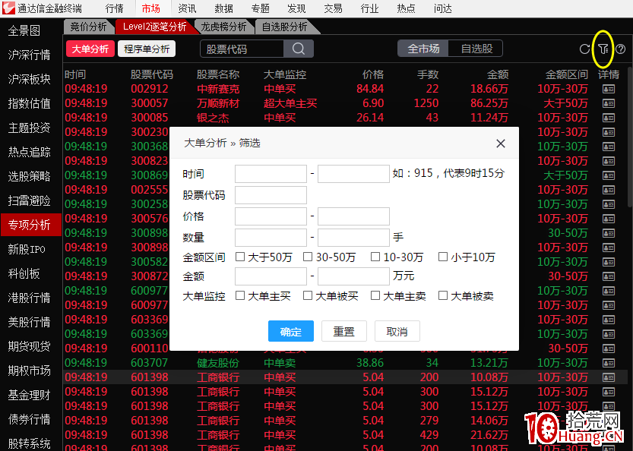Open 港股行情 in the sidebar
The width and height of the screenshot is (633, 451).
pyautogui.click(x=29, y=298)
